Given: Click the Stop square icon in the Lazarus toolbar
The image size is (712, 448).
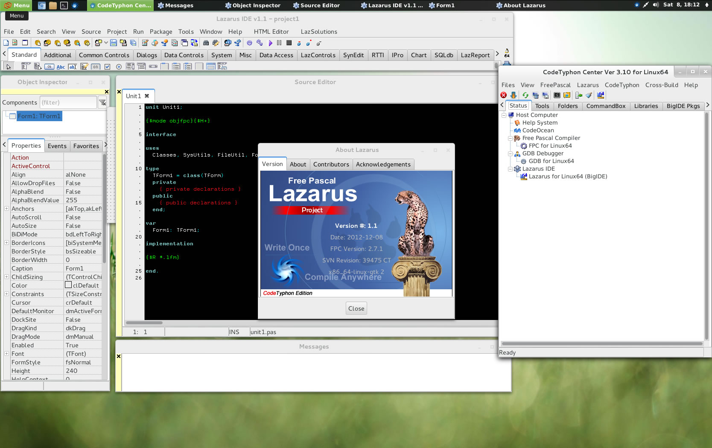Looking at the screenshot, I should [x=289, y=43].
